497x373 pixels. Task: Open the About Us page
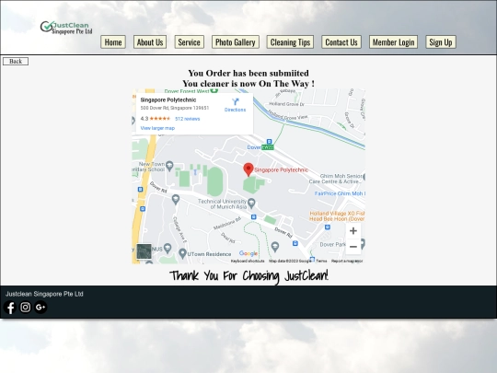[150, 41]
